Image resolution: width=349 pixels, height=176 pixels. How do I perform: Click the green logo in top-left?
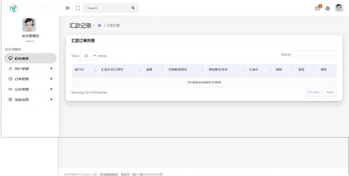tap(13, 9)
